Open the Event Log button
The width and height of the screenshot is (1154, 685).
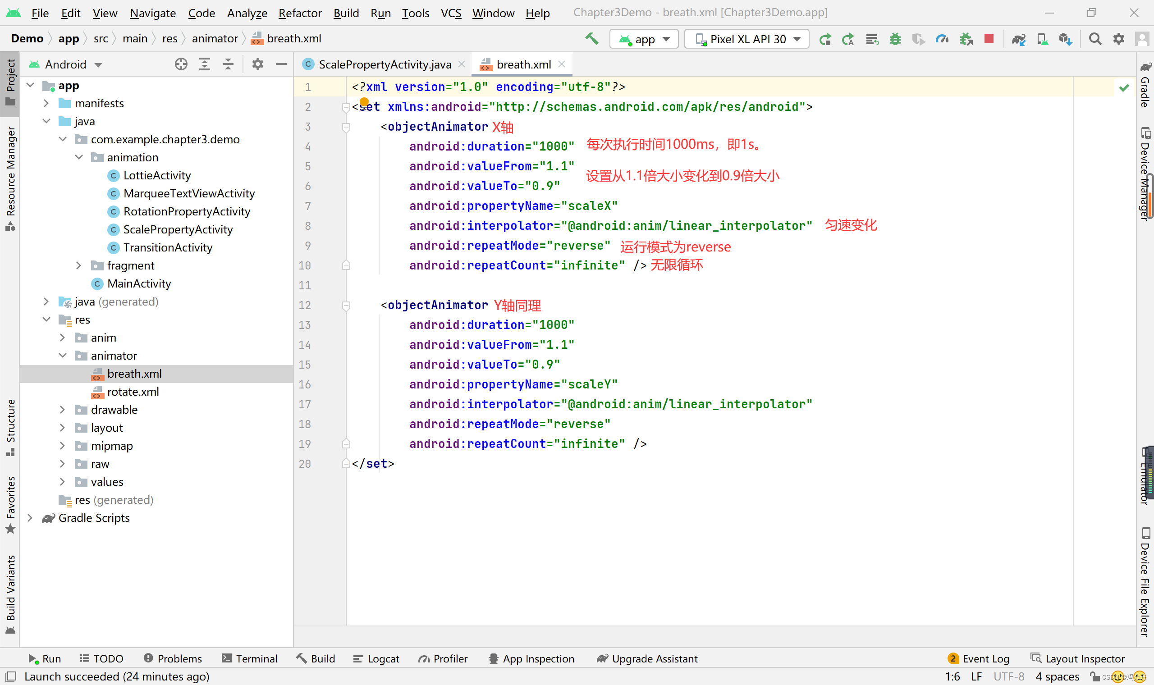click(978, 659)
